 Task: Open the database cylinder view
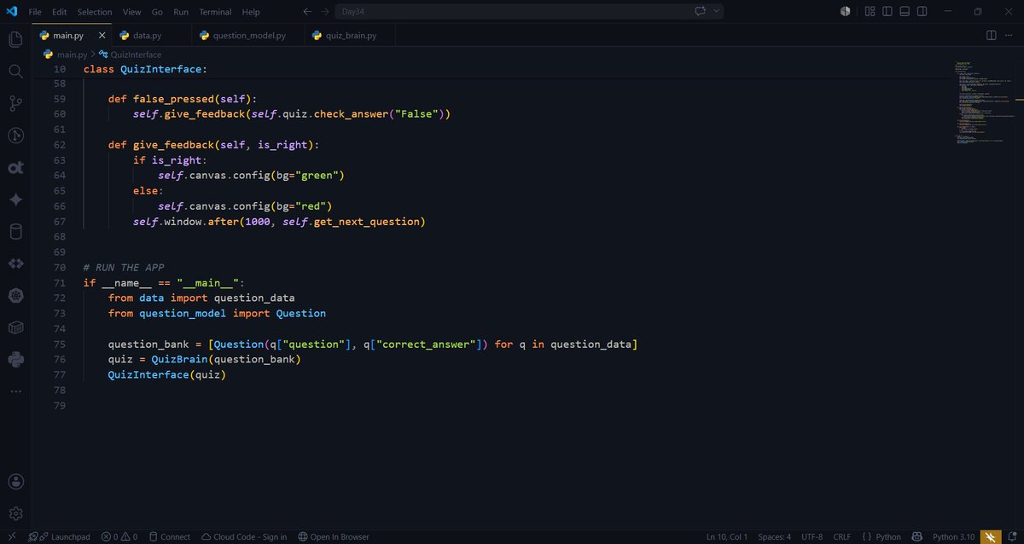15,231
